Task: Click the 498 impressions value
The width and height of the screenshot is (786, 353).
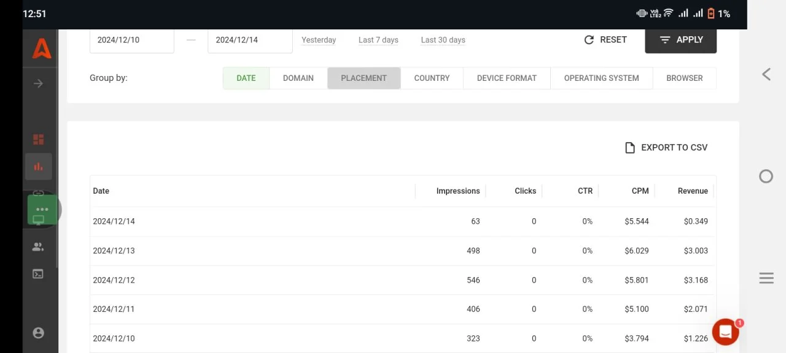Action: 473,251
